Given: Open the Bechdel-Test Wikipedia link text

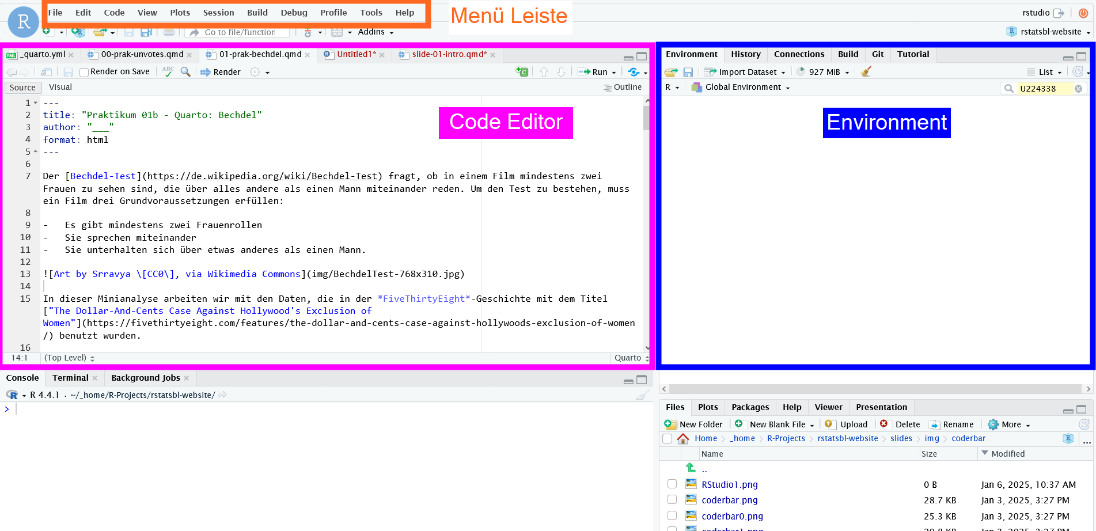Looking at the screenshot, I should (103, 176).
